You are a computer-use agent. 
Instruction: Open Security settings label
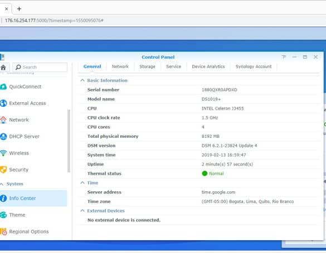point(19,170)
